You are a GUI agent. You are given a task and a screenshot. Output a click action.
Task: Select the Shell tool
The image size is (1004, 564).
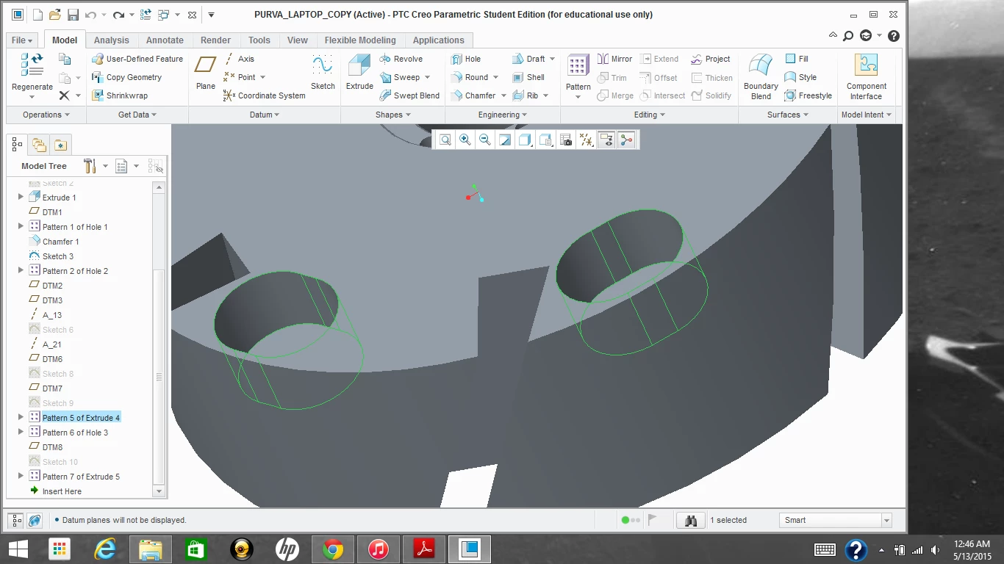pos(528,77)
